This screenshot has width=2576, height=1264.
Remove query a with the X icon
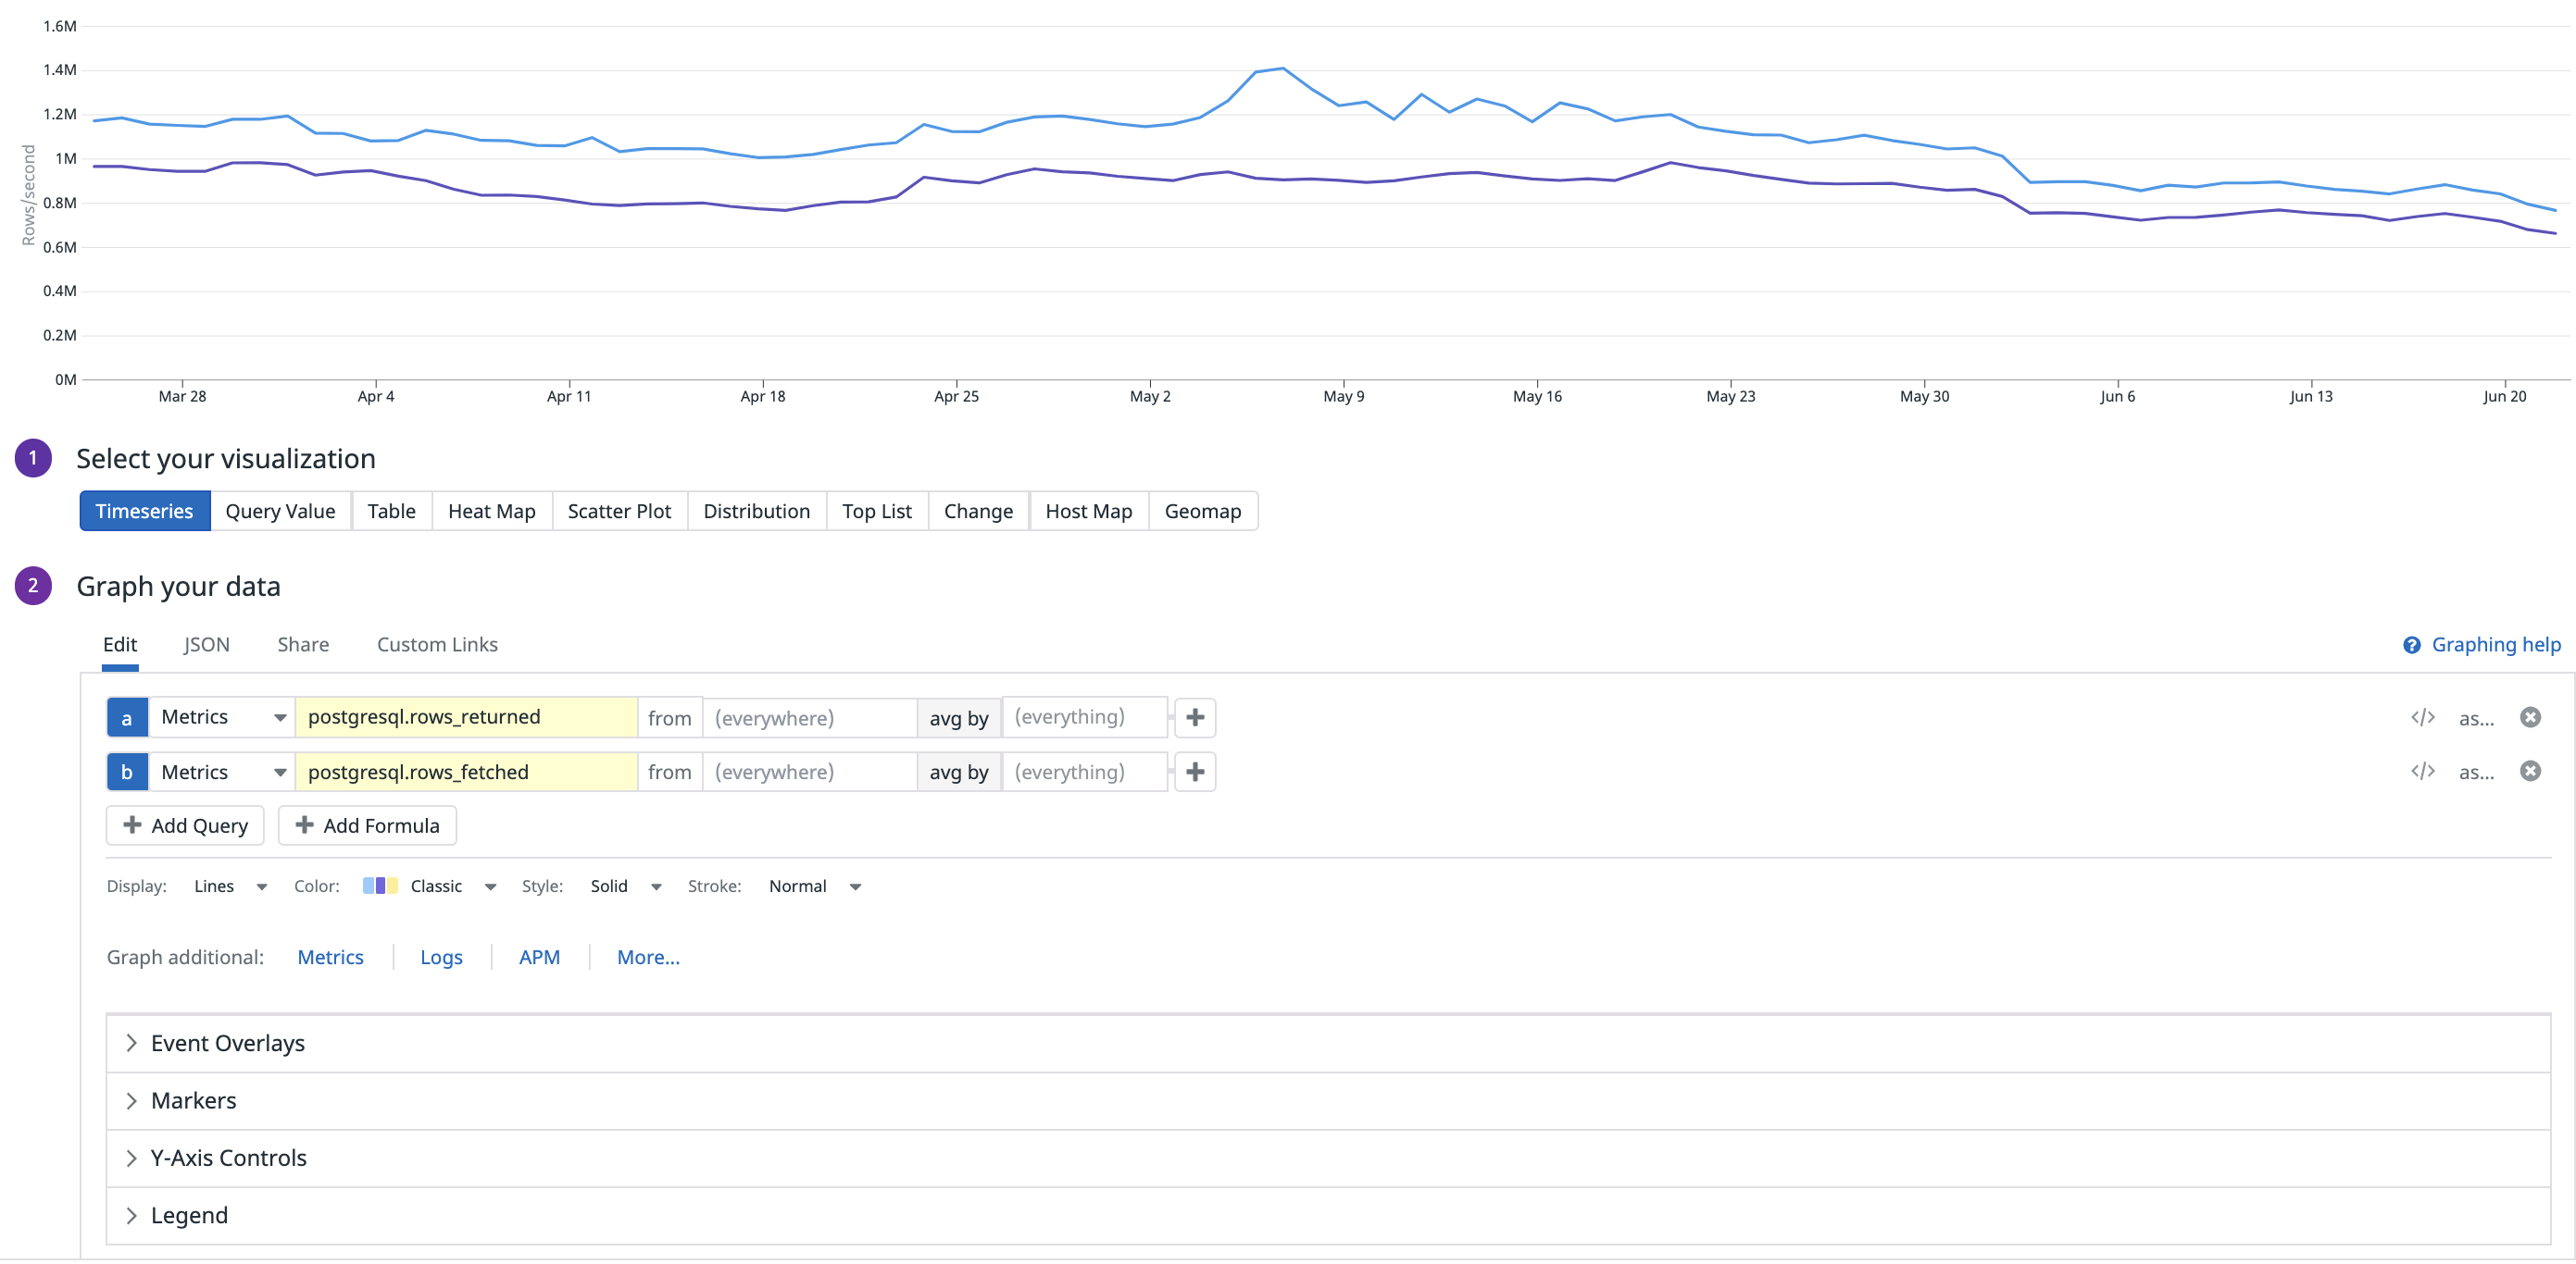point(2530,717)
